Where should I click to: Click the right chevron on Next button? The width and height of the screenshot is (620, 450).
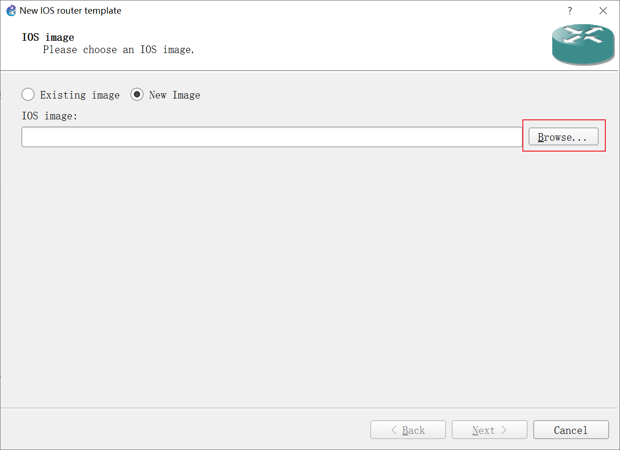(504, 430)
